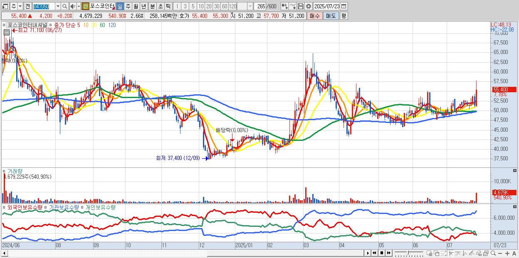Click the 평 button
This screenshot has width=519, height=258.
(x=344, y=16)
